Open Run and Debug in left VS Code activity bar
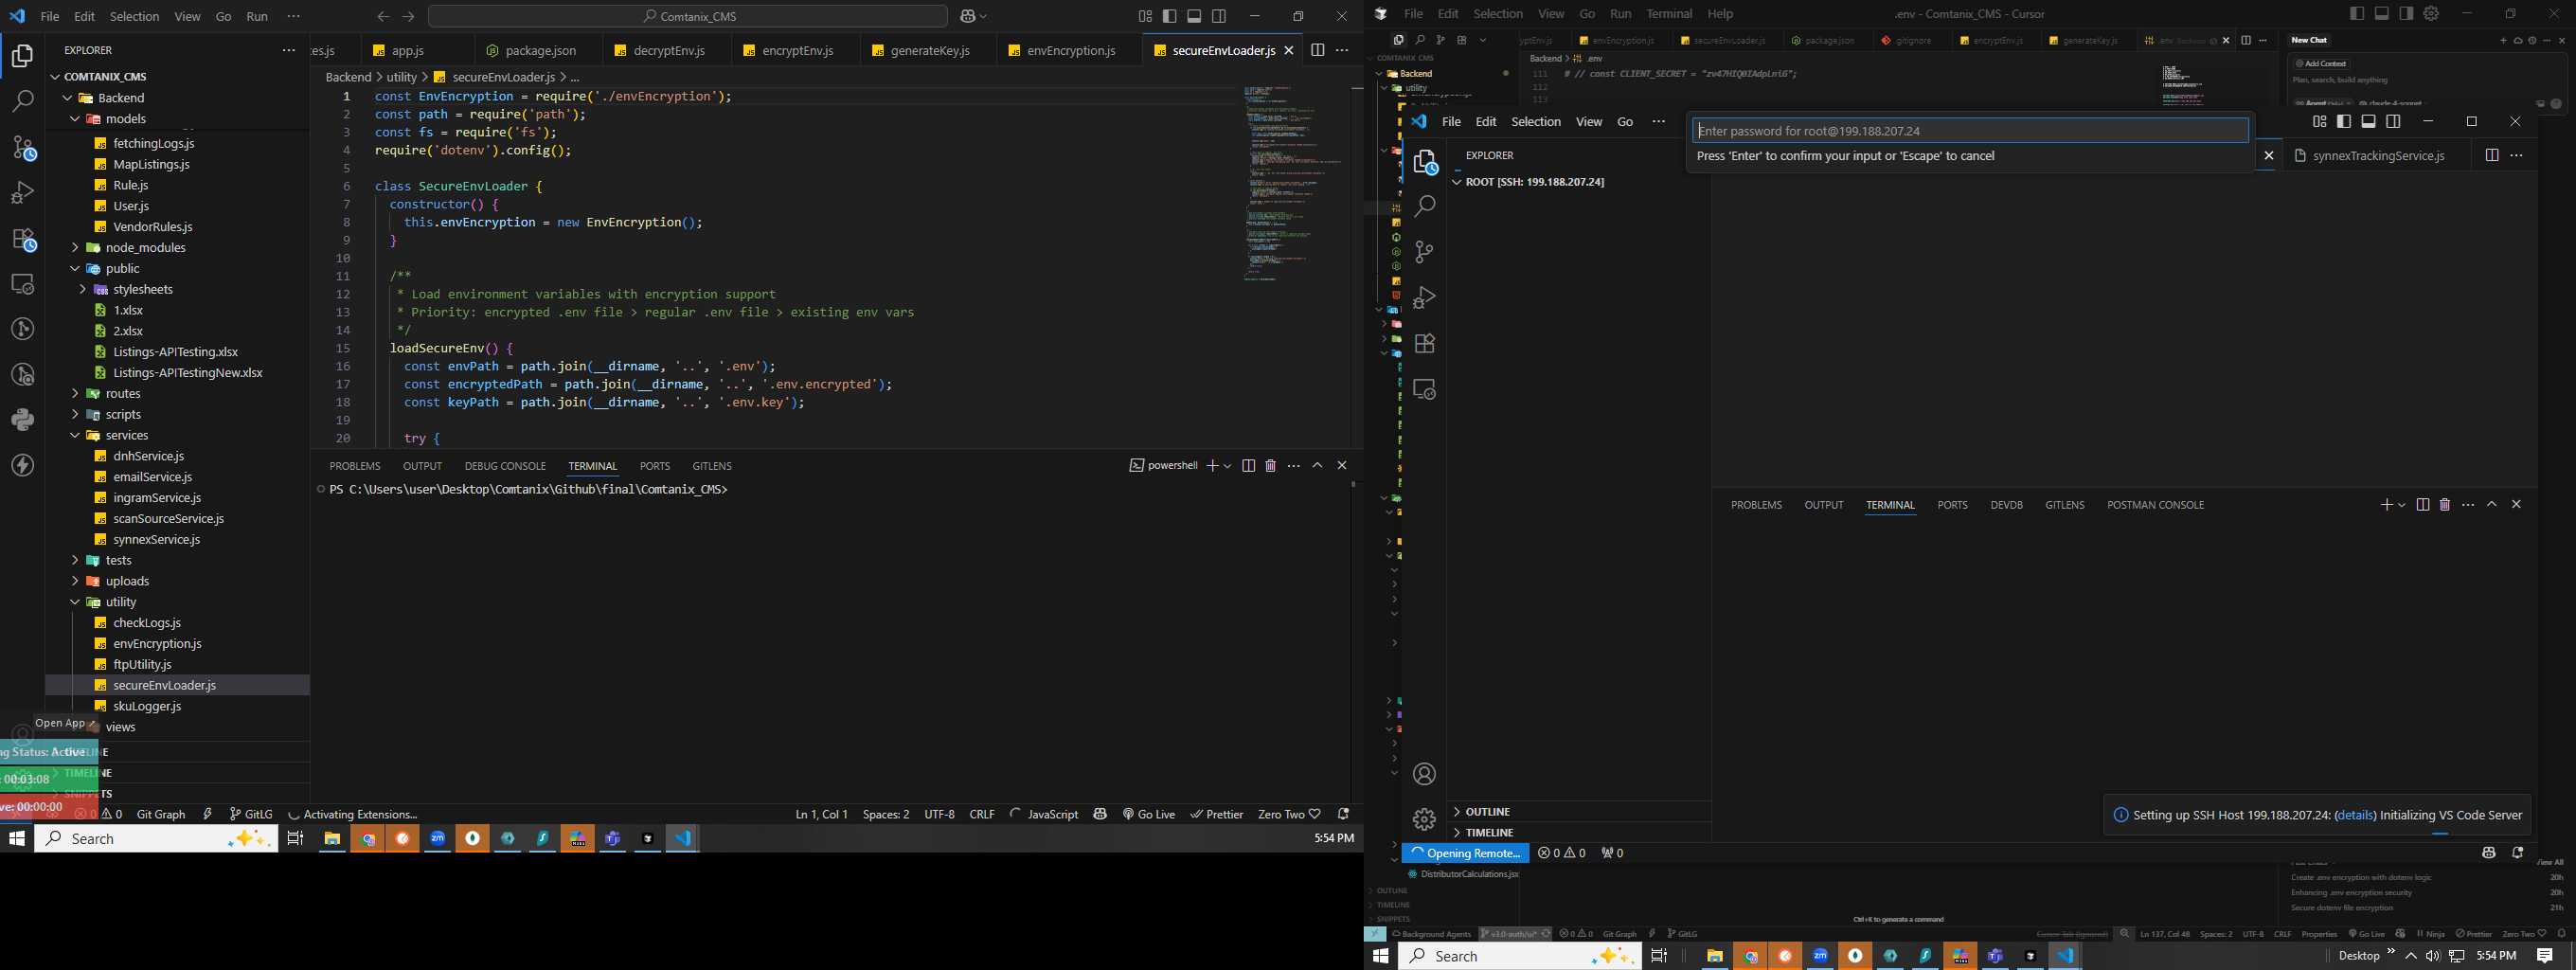This screenshot has height=970, width=2576. [22, 192]
